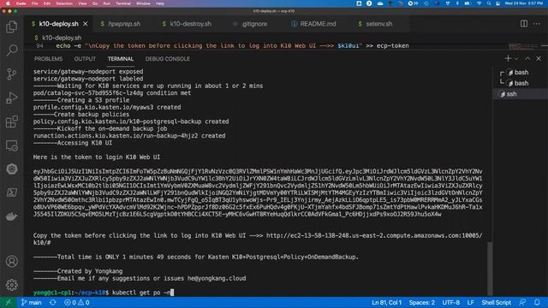Close the k10-deploy.sh tab
The height and width of the screenshot is (308, 548).
[x=86, y=24]
